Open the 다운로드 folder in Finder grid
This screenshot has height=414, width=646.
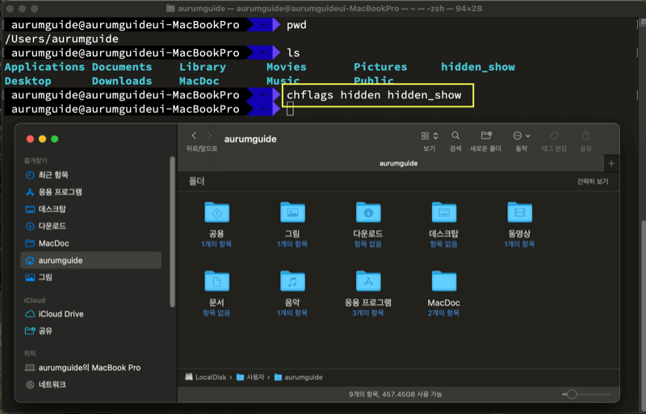(368, 212)
